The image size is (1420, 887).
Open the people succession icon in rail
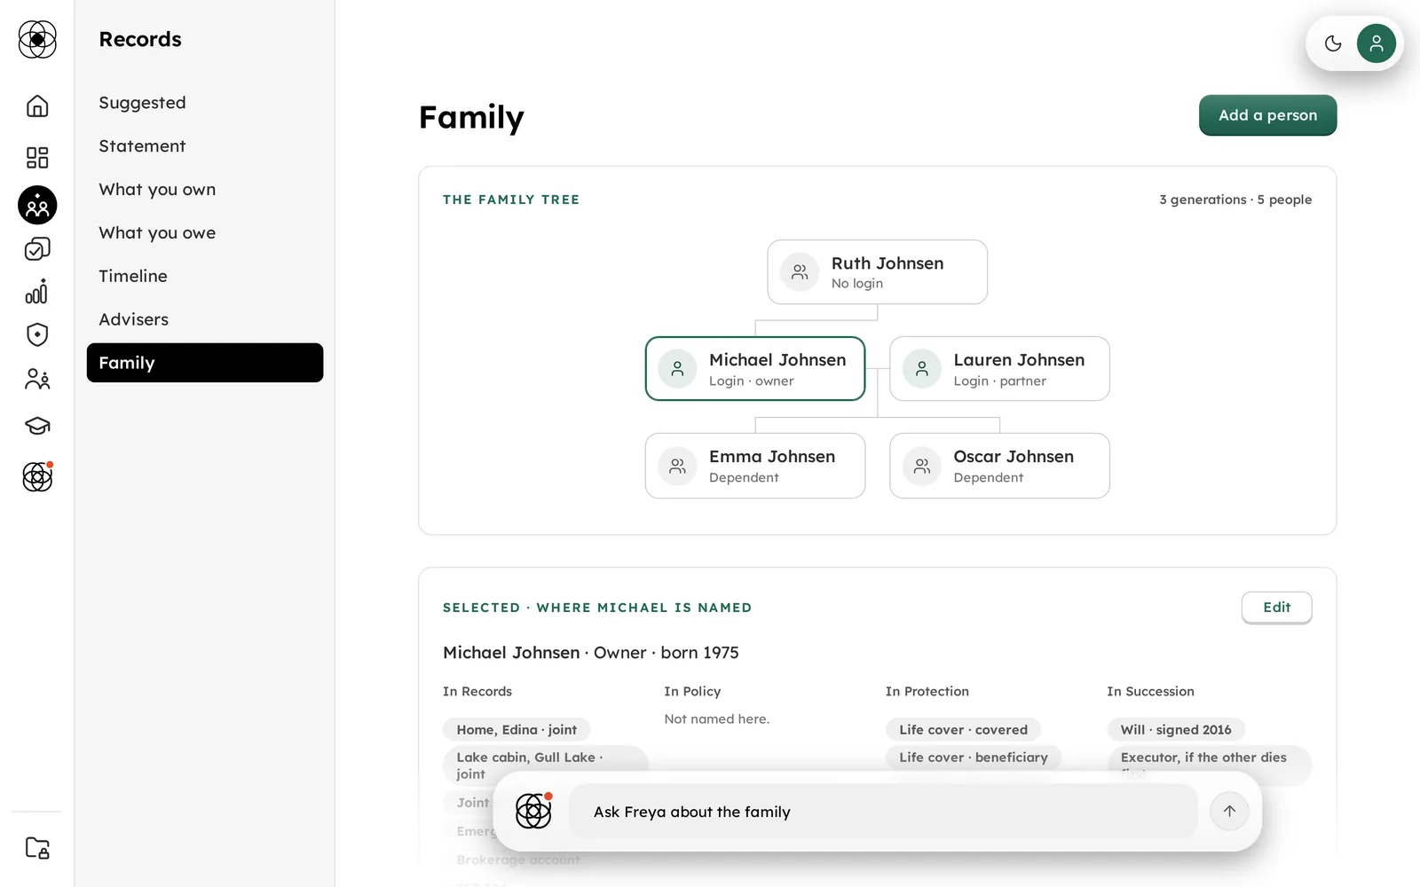pyautogui.click(x=37, y=380)
